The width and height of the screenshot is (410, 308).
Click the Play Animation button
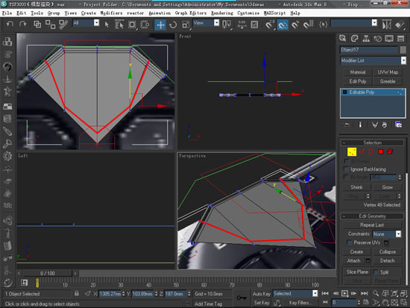click(344, 293)
